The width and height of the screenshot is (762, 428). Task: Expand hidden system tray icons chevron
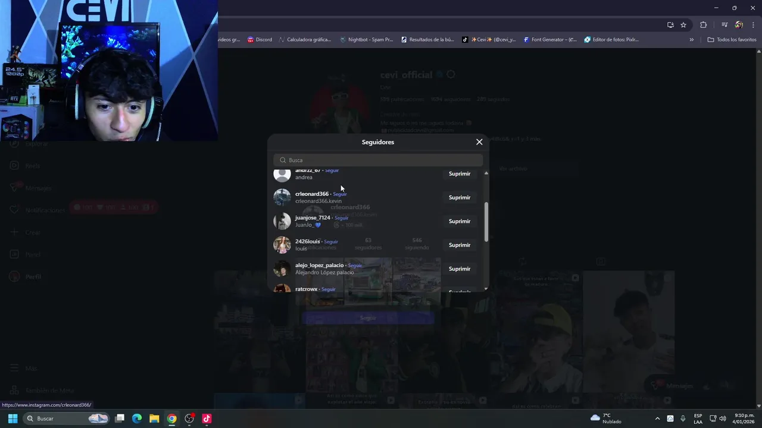(657, 418)
